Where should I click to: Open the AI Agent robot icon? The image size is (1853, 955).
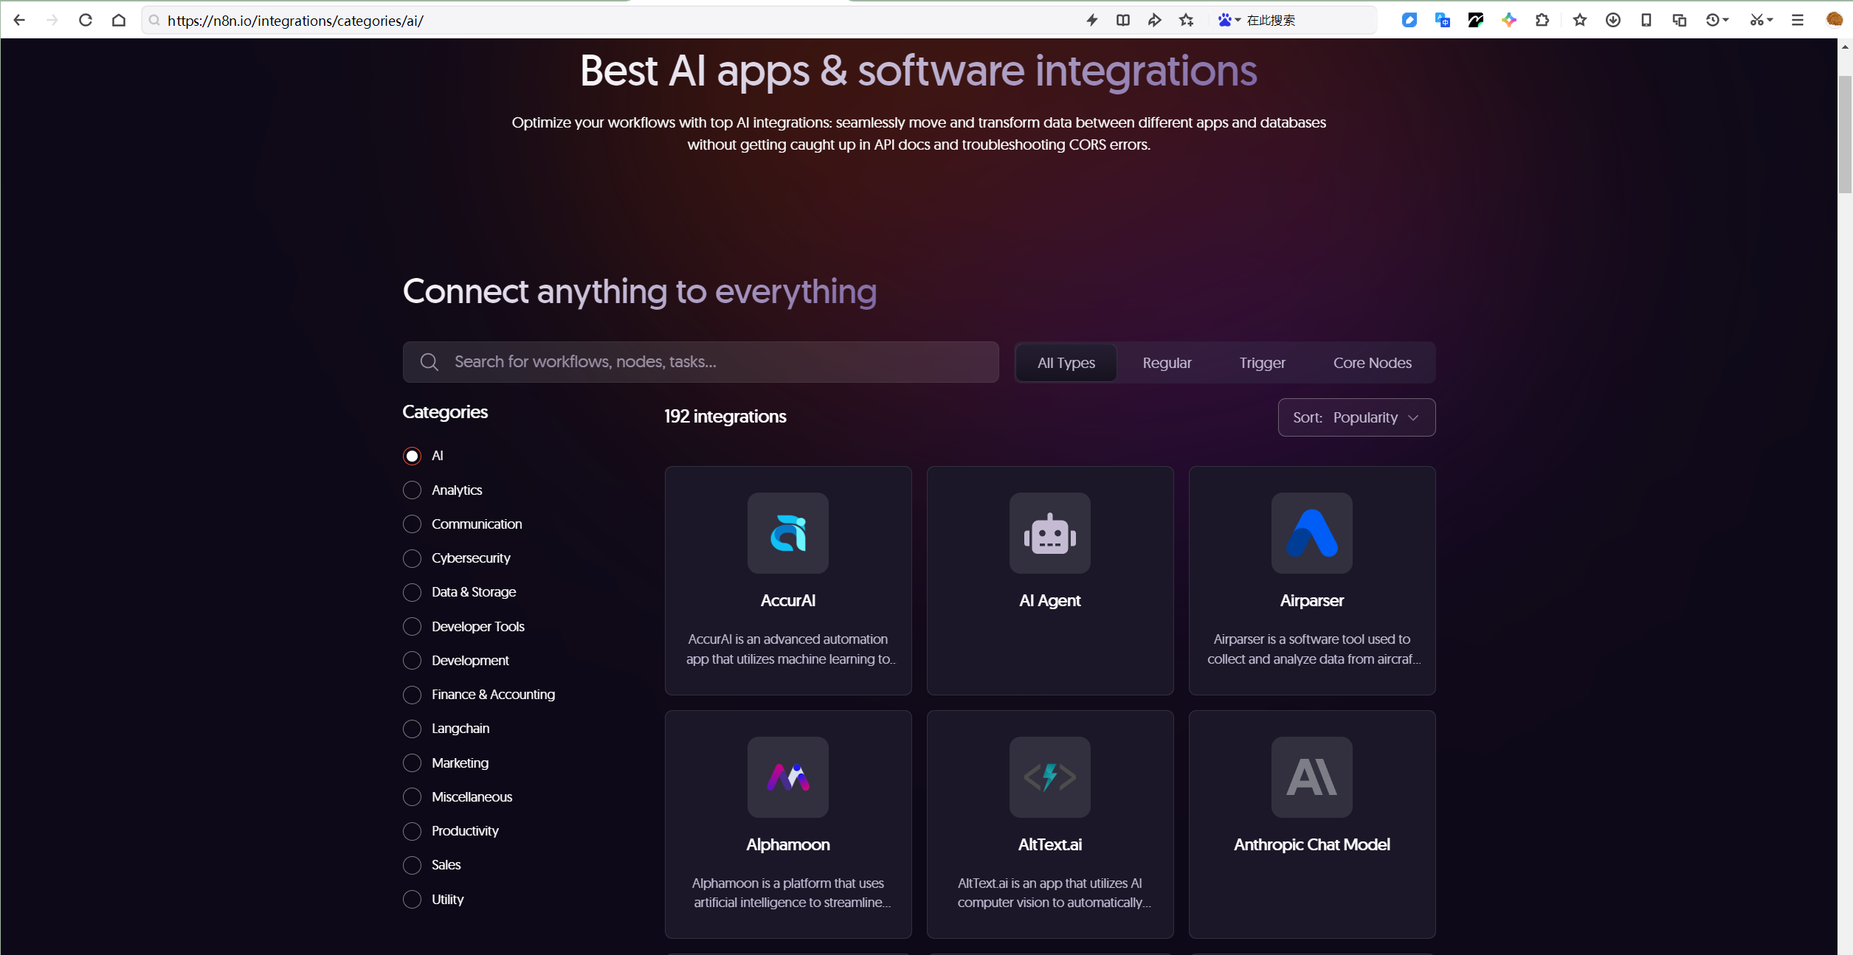pos(1049,533)
